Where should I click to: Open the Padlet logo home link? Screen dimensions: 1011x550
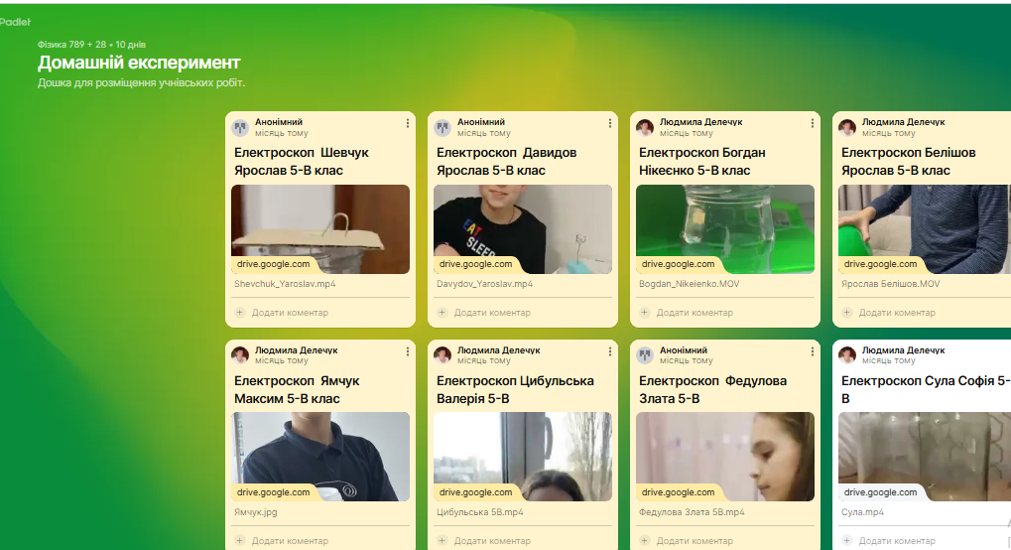tap(15, 22)
